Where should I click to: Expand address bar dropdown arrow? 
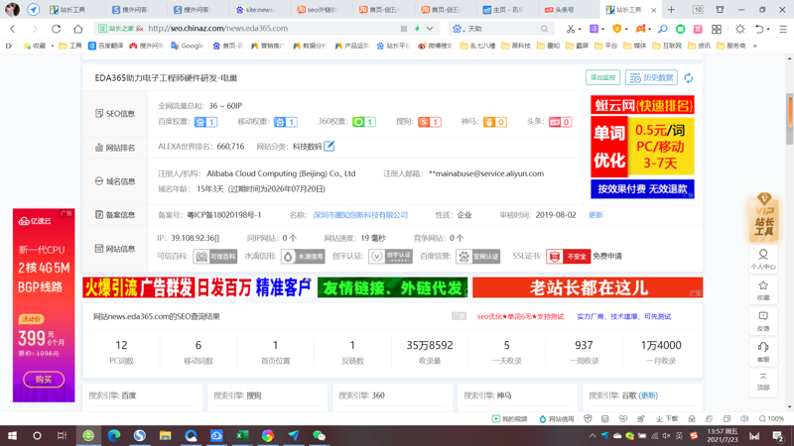[430, 29]
